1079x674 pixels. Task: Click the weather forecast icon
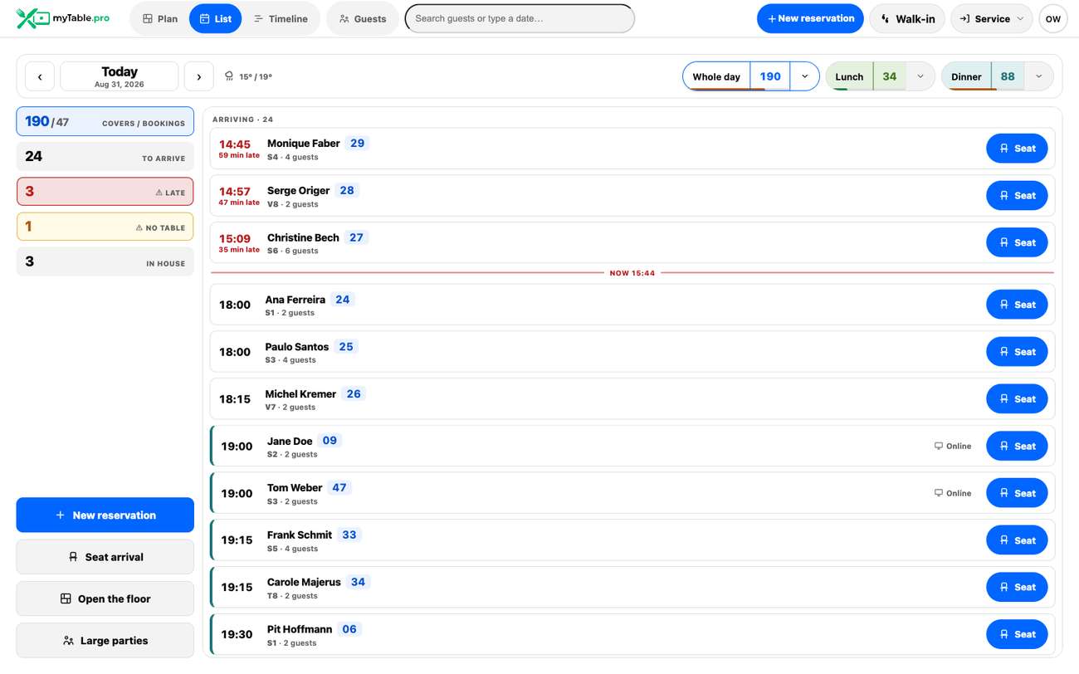coord(229,76)
